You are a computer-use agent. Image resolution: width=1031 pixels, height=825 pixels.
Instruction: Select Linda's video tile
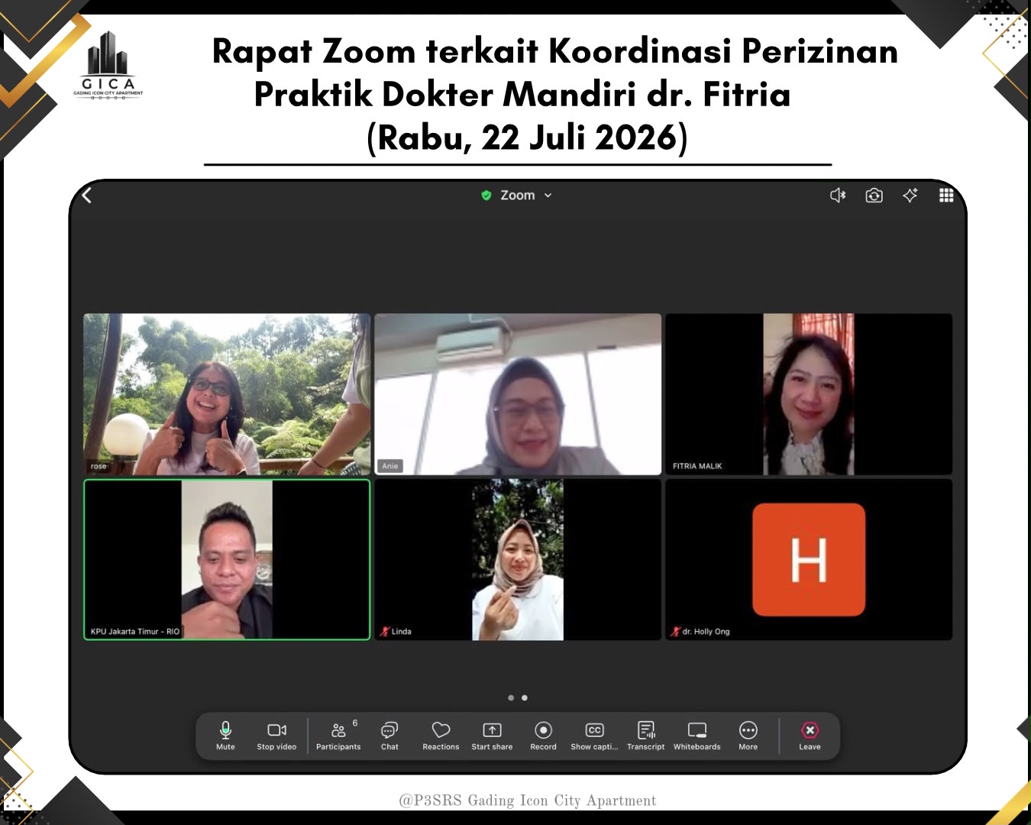518,559
